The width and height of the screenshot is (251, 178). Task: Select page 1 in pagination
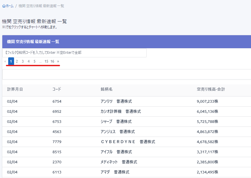[x=11, y=61]
